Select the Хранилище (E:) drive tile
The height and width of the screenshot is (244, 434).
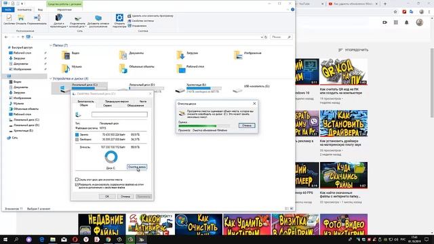(199, 88)
